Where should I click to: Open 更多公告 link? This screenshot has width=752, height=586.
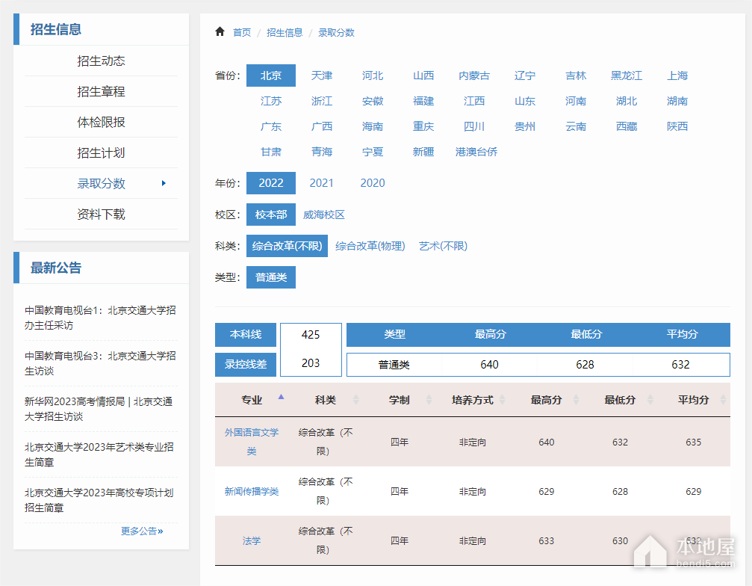pyautogui.click(x=142, y=531)
